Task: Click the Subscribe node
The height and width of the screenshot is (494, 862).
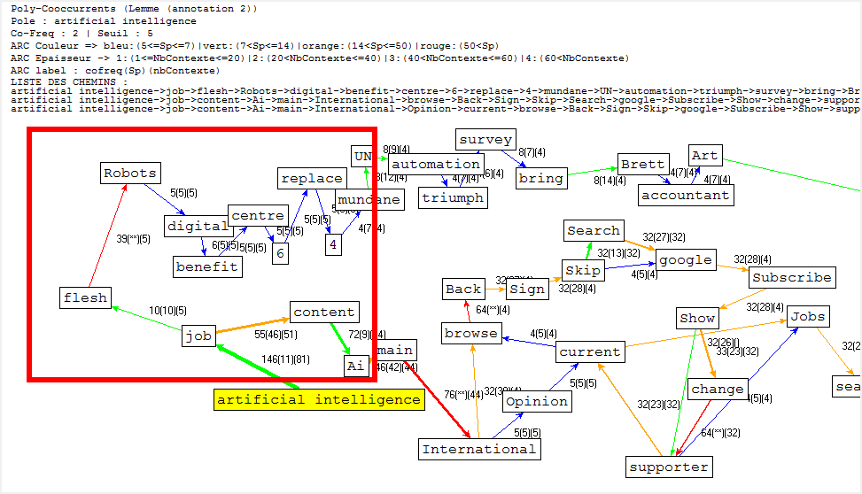Action: point(792,277)
